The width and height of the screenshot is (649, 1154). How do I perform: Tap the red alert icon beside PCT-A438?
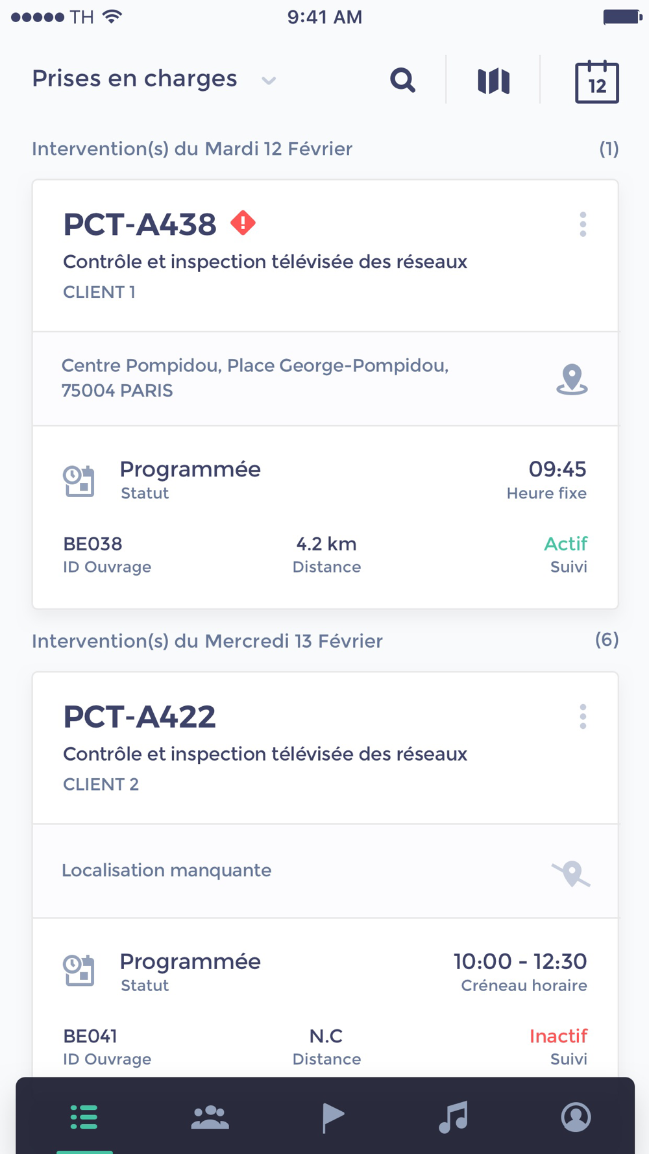click(x=243, y=223)
